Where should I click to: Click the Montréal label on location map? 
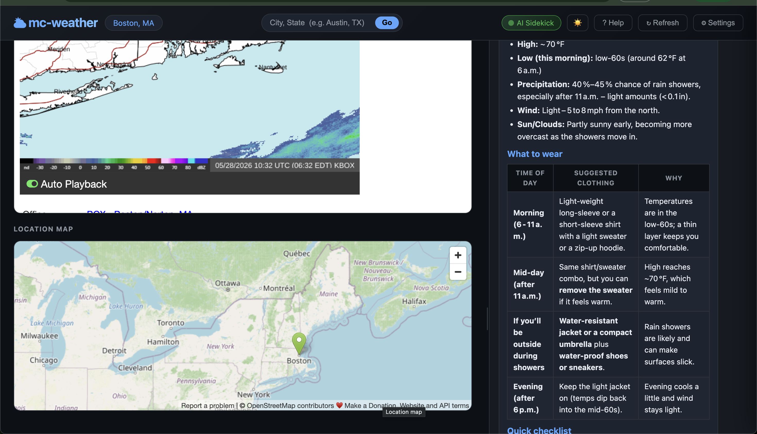point(279,288)
